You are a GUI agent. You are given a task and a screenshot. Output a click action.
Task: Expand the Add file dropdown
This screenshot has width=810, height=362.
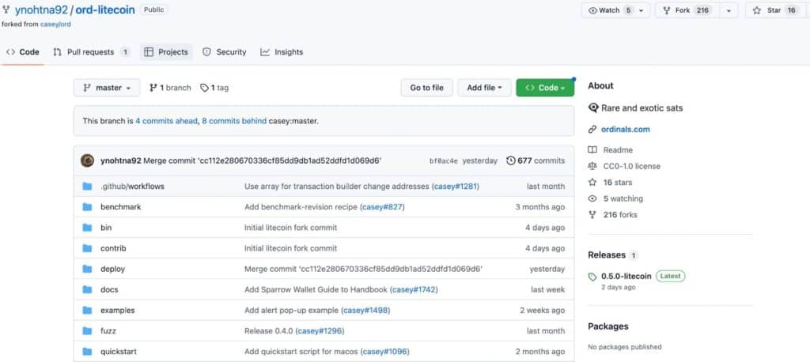pos(484,88)
